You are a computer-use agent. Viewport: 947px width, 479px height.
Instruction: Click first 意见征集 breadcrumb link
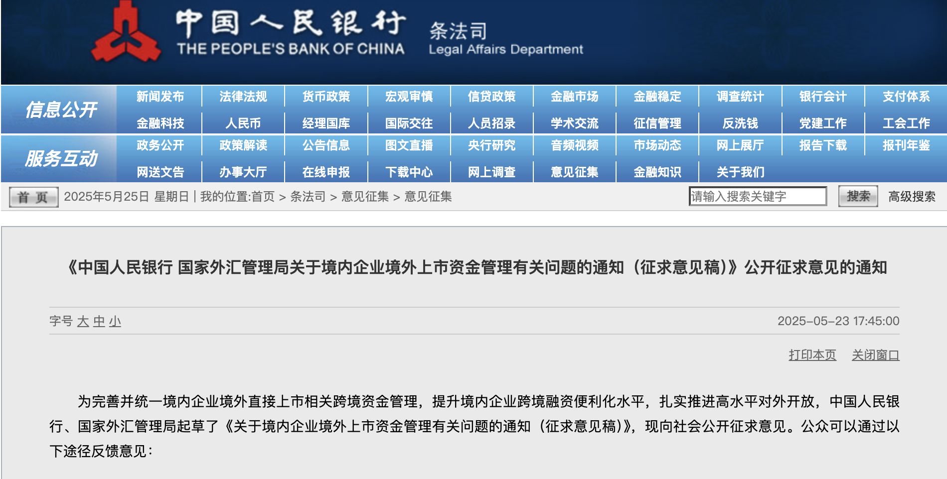pos(365,197)
